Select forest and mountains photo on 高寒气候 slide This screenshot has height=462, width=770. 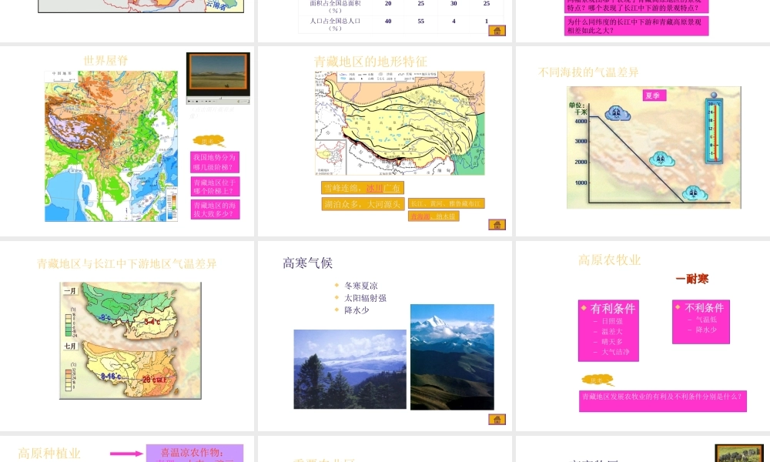(350, 369)
